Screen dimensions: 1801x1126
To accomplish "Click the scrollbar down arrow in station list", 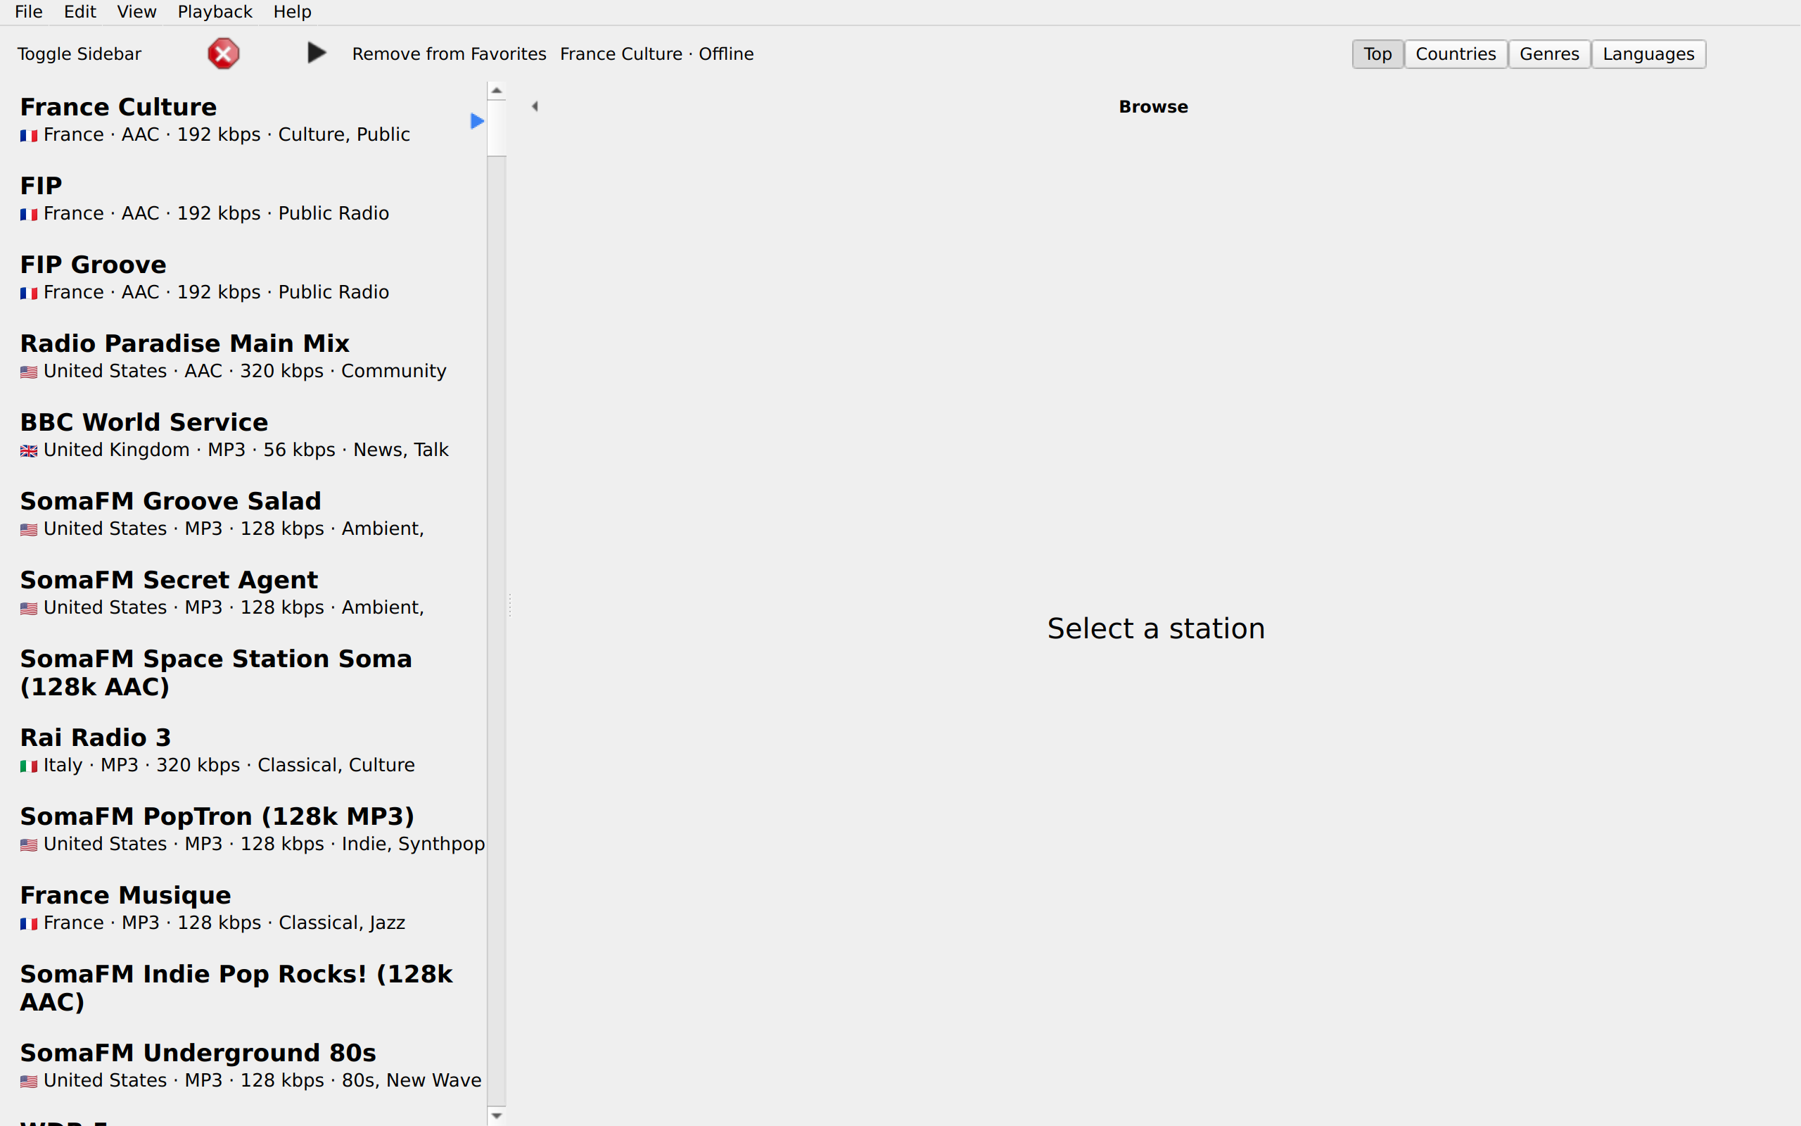I will coord(497,1115).
